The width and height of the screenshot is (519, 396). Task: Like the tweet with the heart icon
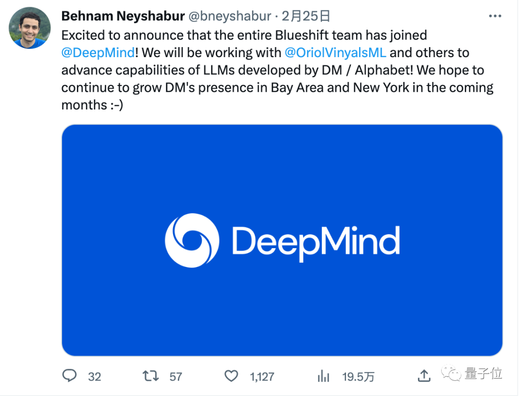click(x=232, y=376)
